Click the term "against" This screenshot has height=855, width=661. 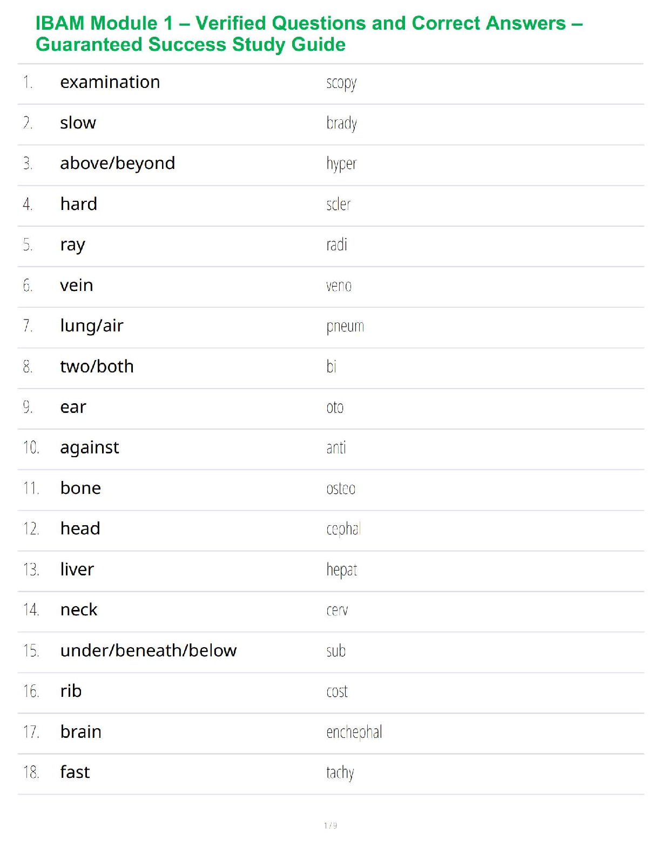pos(89,448)
